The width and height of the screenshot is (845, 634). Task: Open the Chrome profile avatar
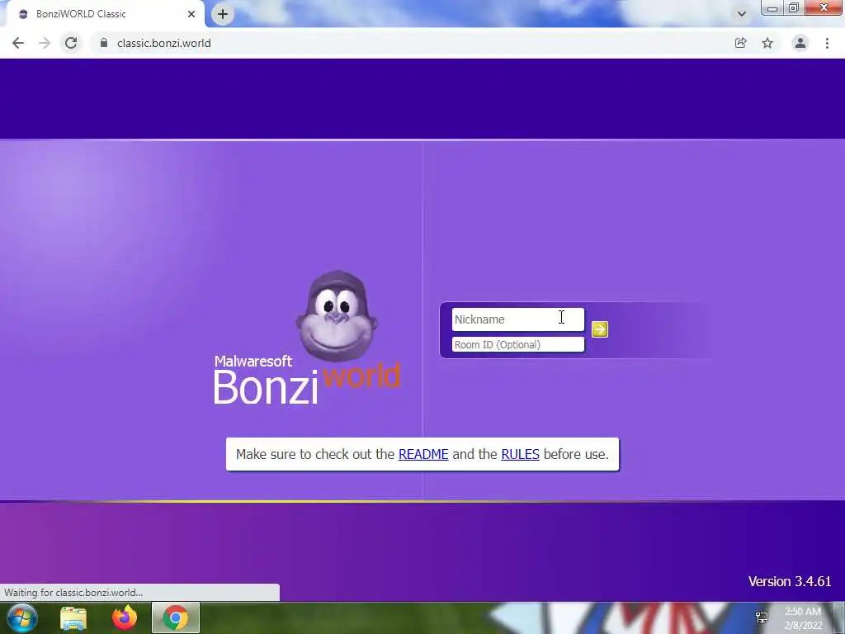pyautogui.click(x=800, y=43)
